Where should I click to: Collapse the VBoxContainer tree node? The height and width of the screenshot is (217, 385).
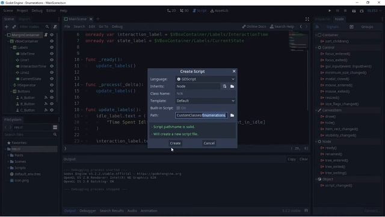(x=8, y=41)
